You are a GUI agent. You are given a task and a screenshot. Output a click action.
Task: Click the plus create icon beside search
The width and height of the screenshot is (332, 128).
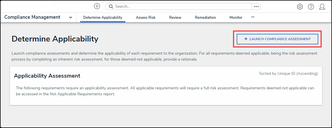(97, 6)
